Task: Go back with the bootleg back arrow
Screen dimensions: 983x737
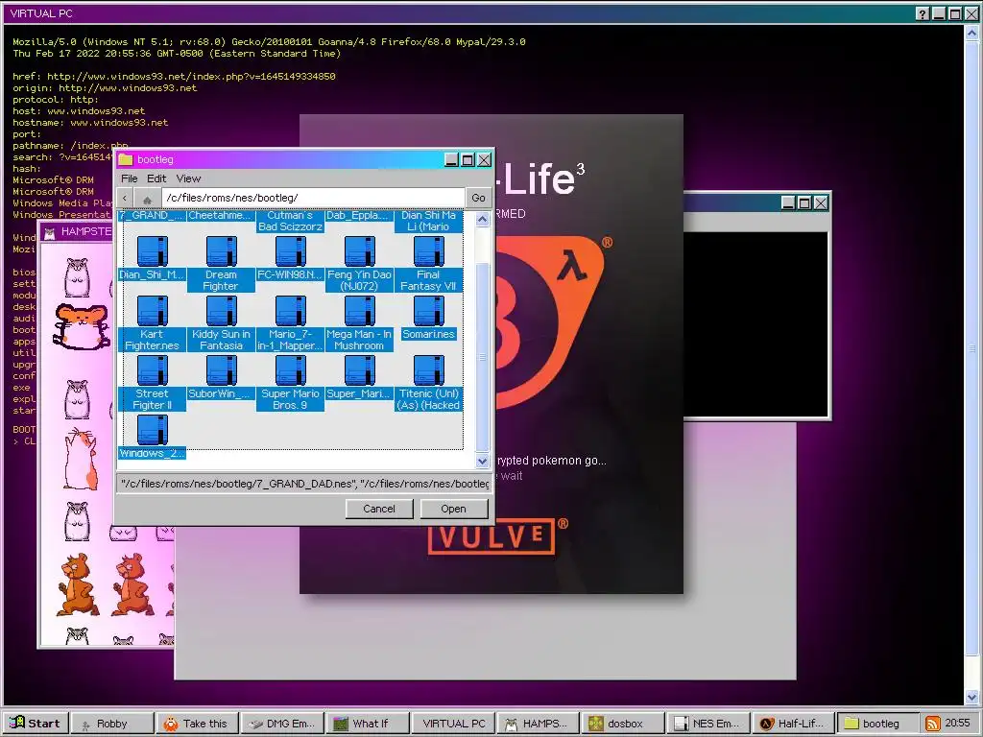Action: point(125,198)
